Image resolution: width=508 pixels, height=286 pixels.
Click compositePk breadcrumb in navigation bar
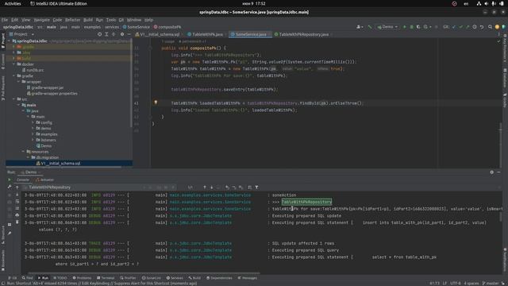[167, 27]
